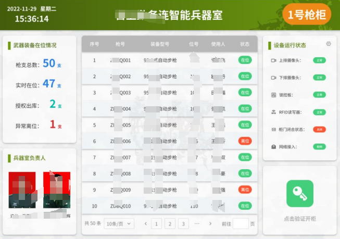Viewport: 340px width, 239px height.
Task: Click 使用人 column header
Action: 218,44
